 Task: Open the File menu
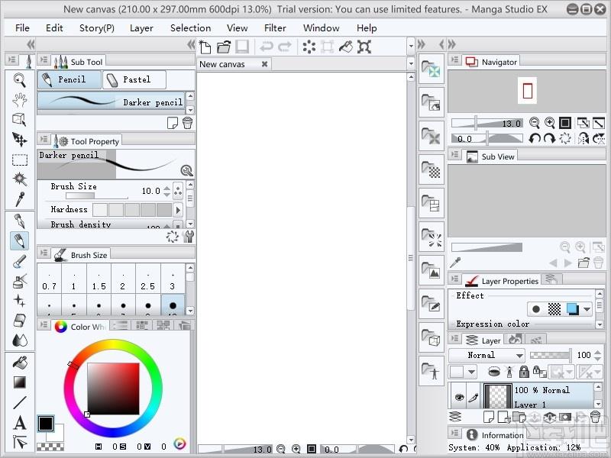pos(22,28)
